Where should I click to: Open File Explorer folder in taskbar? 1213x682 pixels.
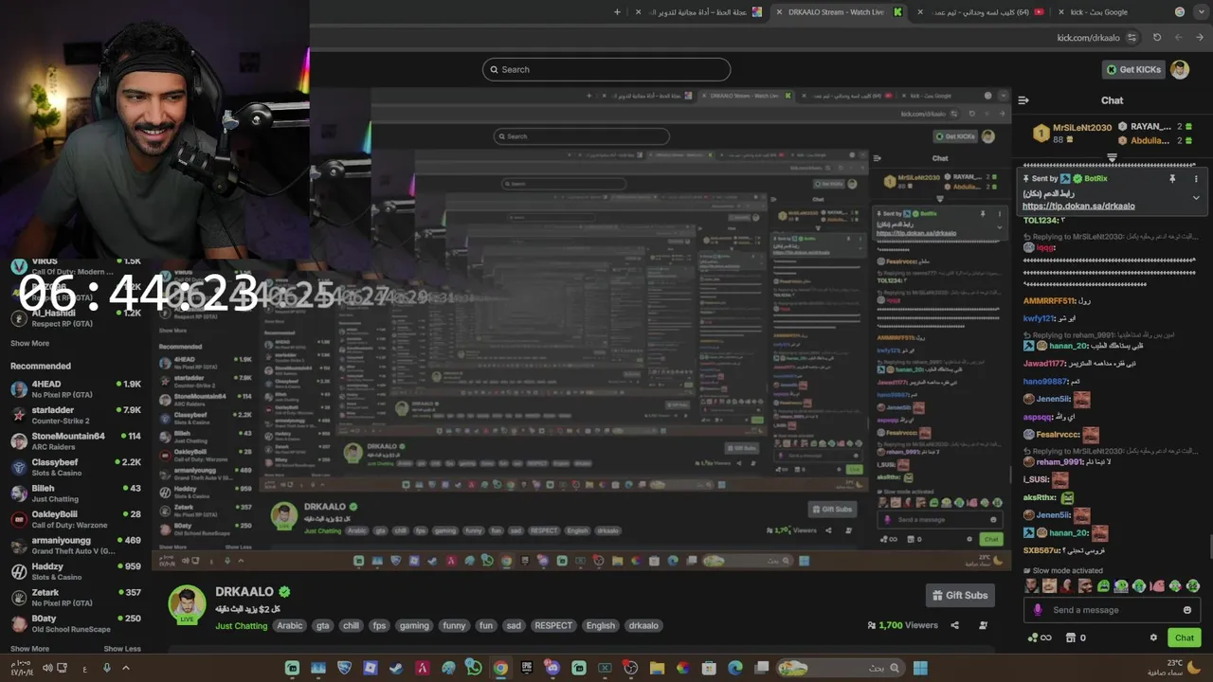[x=657, y=668]
